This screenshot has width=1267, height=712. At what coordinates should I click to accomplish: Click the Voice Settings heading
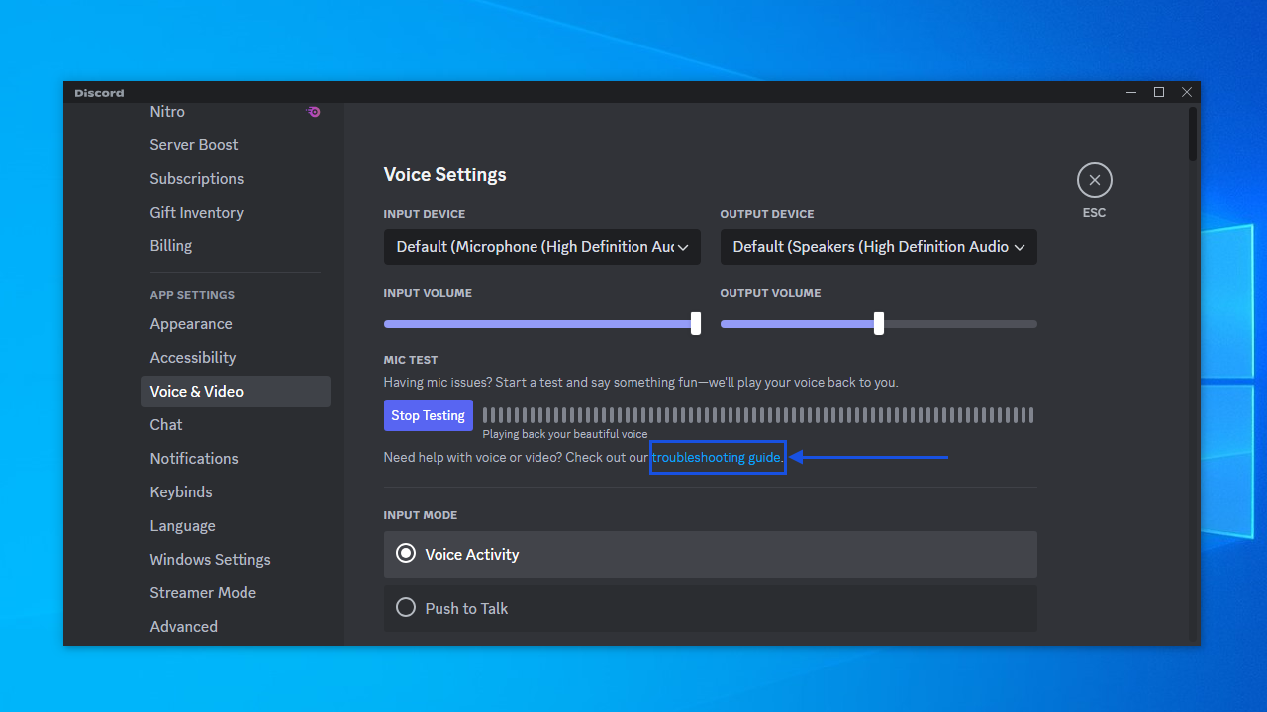pos(444,175)
